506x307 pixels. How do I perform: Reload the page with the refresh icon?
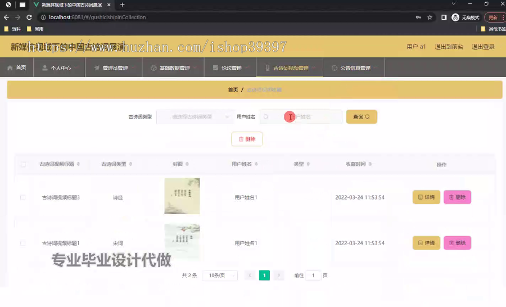pos(29,17)
